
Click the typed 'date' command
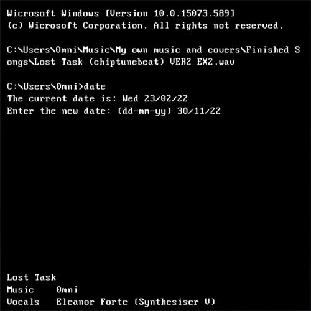pyautogui.click(x=95, y=86)
